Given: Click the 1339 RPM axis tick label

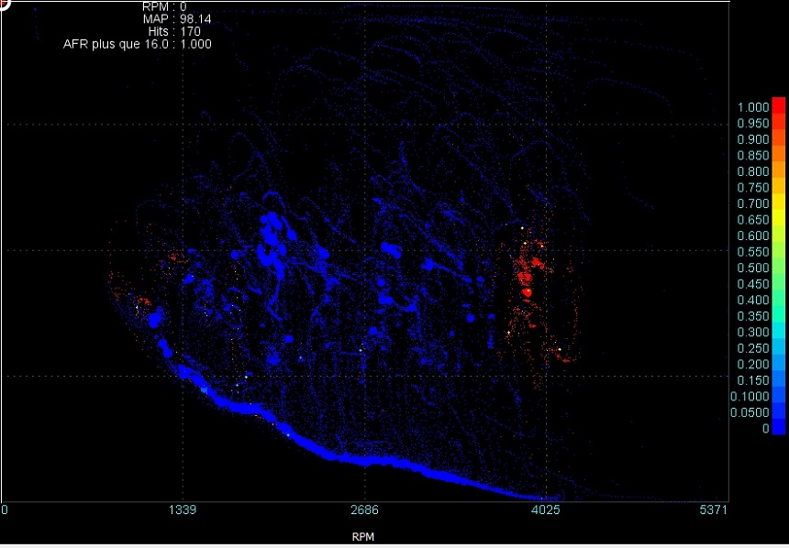Looking at the screenshot, I should (184, 510).
